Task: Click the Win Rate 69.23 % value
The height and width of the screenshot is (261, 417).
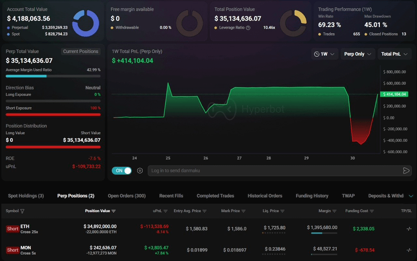Action: [329, 25]
